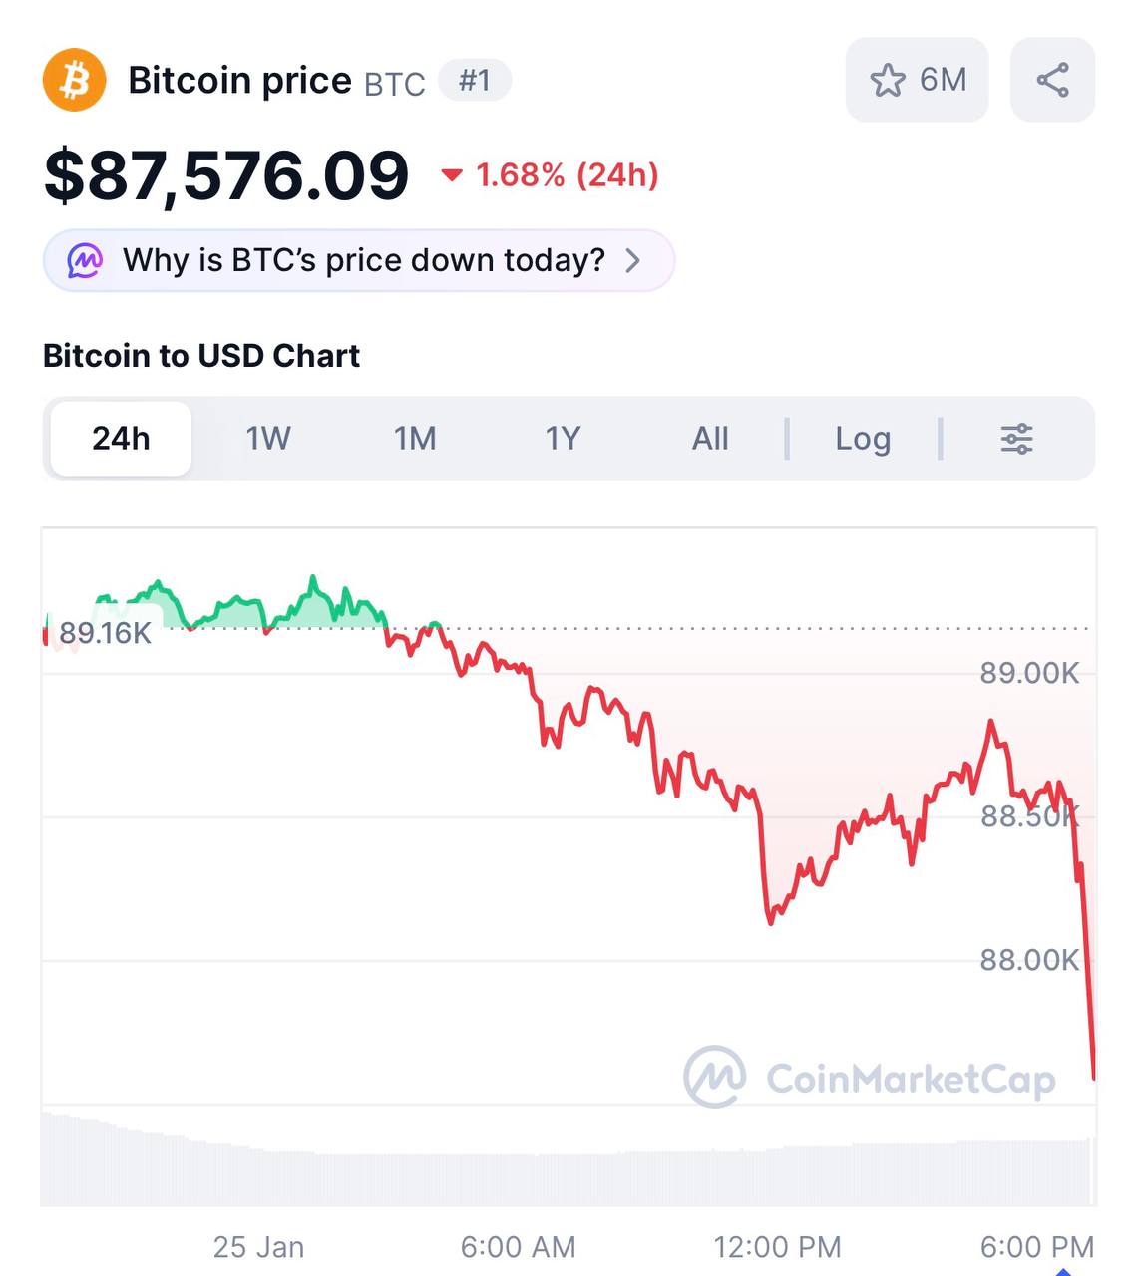The height and width of the screenshot is (1276, 1138).
Task: Show the 1Y price chart
Action: click(563, 439)
